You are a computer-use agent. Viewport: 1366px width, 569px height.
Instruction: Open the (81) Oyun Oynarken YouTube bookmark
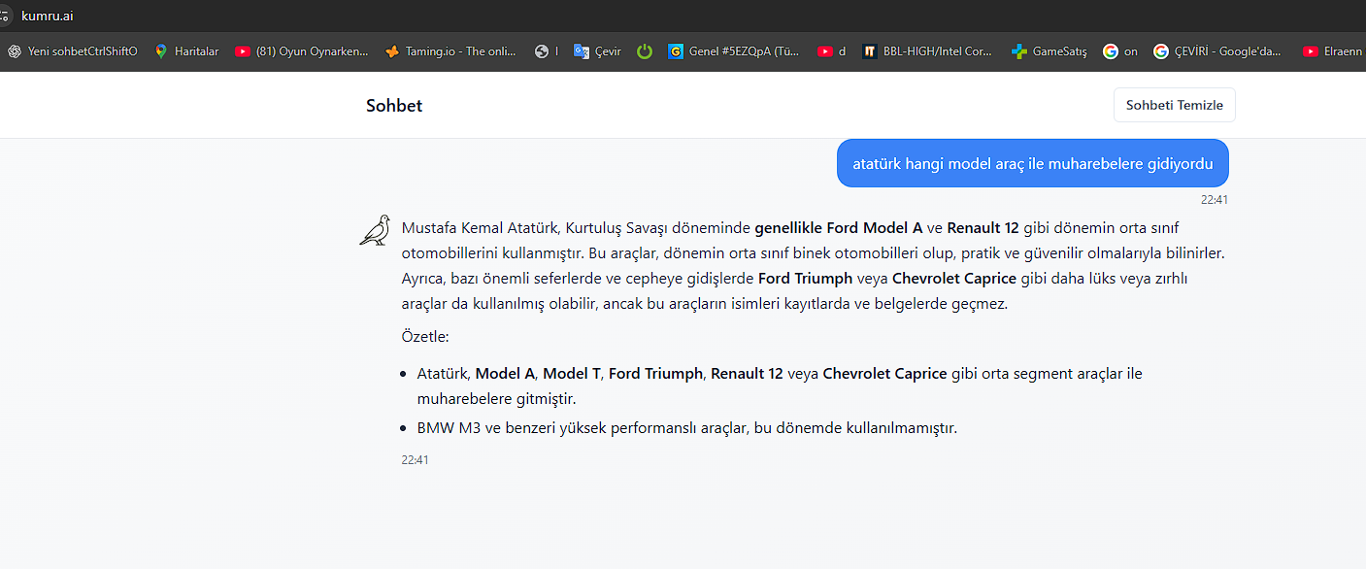(x=302, y=51)
